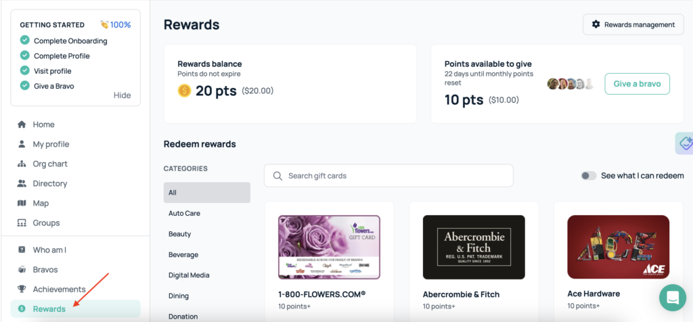Open the Groups icon in sidebar
Screen dimensions: 693x322
(22, 223)
